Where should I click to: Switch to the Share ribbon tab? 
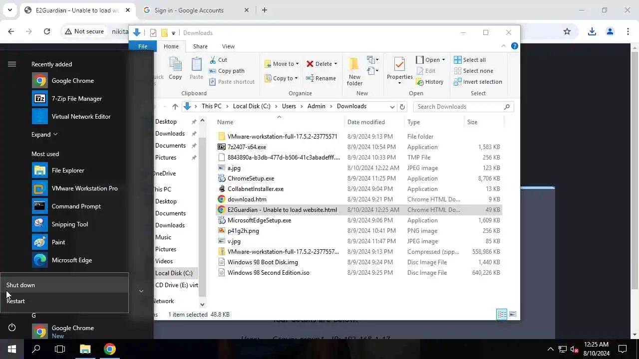pos(200,46)
